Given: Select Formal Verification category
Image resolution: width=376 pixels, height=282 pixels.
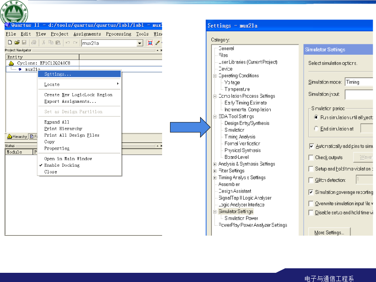Looking at the screenshot, I should pos(242,144).
